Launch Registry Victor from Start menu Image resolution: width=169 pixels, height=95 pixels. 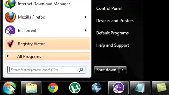click(x=47, y=44)
